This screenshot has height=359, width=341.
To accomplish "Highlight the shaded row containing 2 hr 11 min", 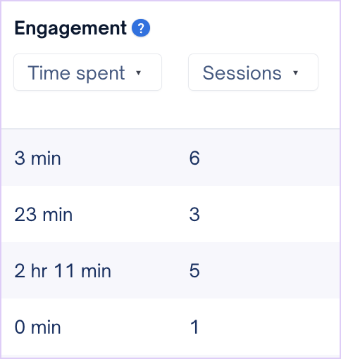I will [x=170, y=270].
